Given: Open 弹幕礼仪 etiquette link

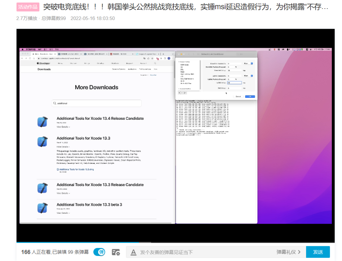Looking at the screenshot, I should [288, 252].
